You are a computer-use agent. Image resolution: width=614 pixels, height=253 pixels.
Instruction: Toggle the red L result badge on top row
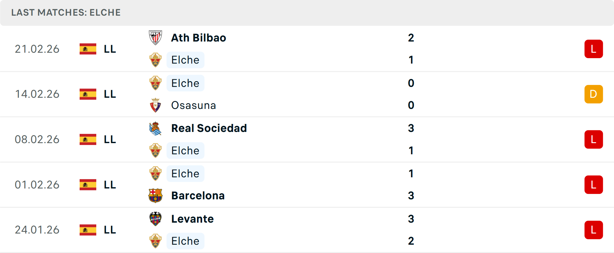(x=594, y=49)
